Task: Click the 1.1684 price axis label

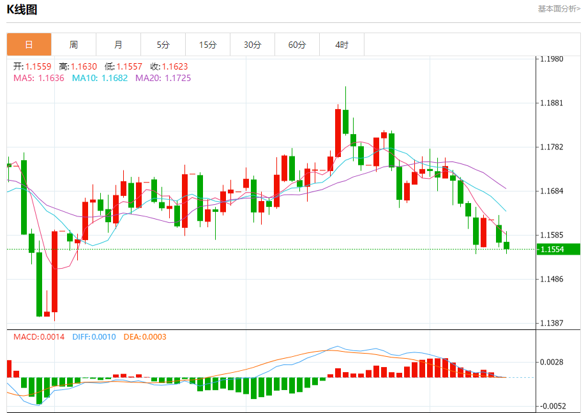Action: tap(552, 191)
